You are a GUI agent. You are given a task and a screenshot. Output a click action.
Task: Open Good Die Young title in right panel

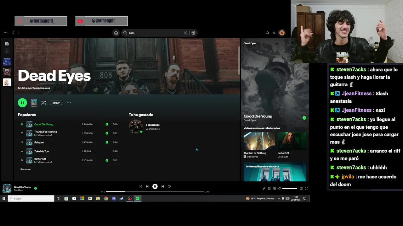(x=258, y=116)
